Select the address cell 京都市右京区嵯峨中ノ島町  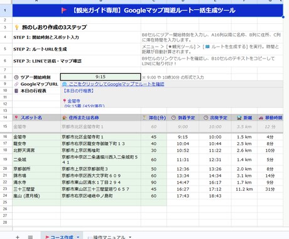tap(101, 196)
